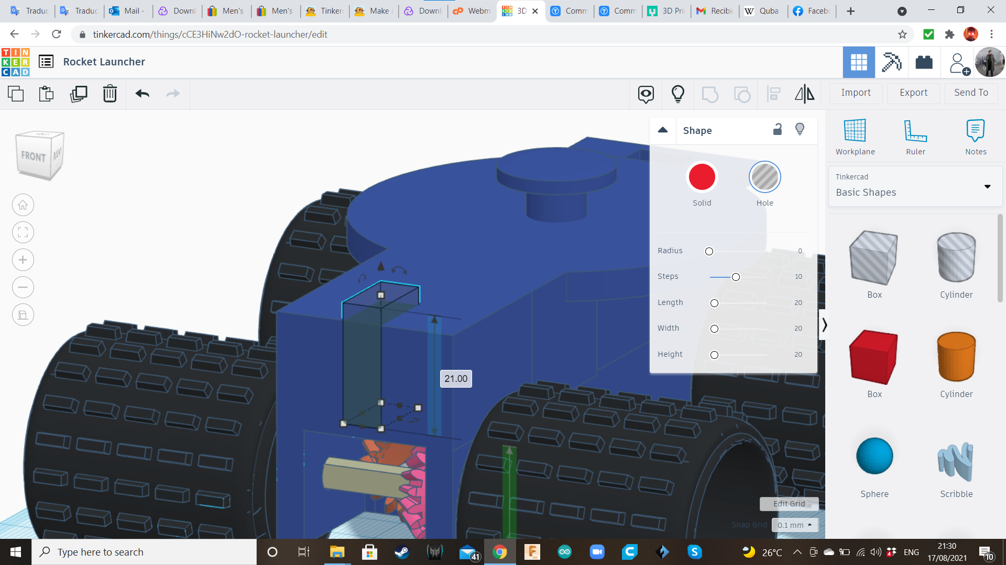Click the Delete trash can icon

[x=110, y=94]
